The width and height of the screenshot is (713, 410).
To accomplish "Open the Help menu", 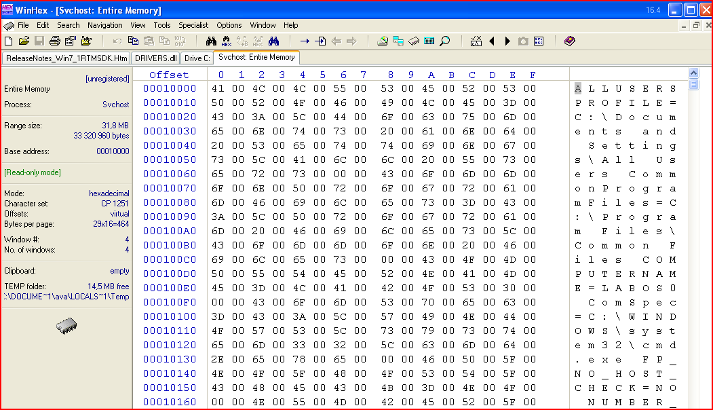I will click(291, 26).
